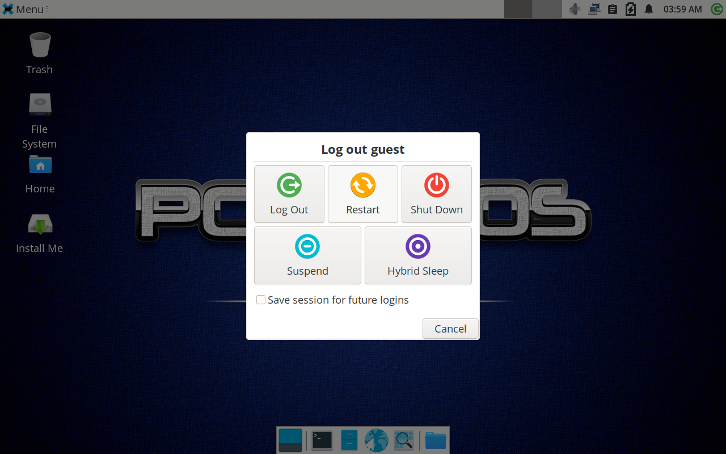Choose Restart in the logout dialog

[363, 194]
